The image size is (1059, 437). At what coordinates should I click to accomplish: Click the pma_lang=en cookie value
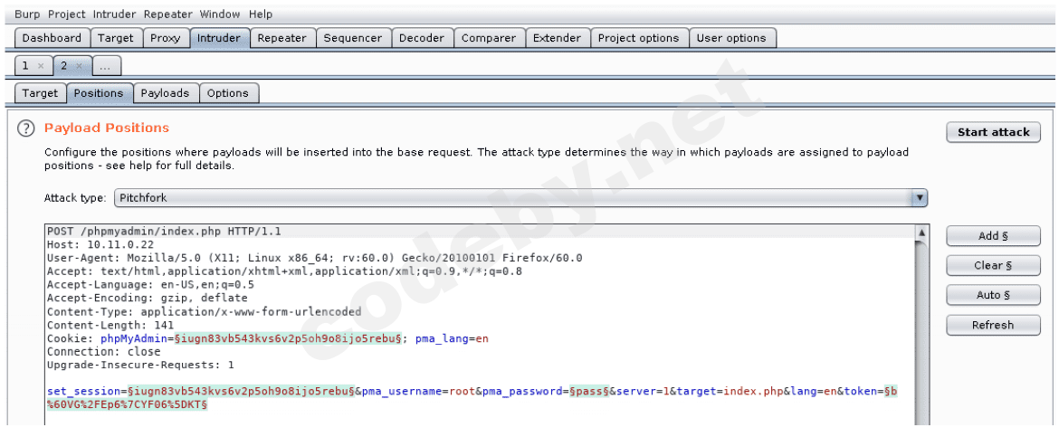click(x=452, y=338)
